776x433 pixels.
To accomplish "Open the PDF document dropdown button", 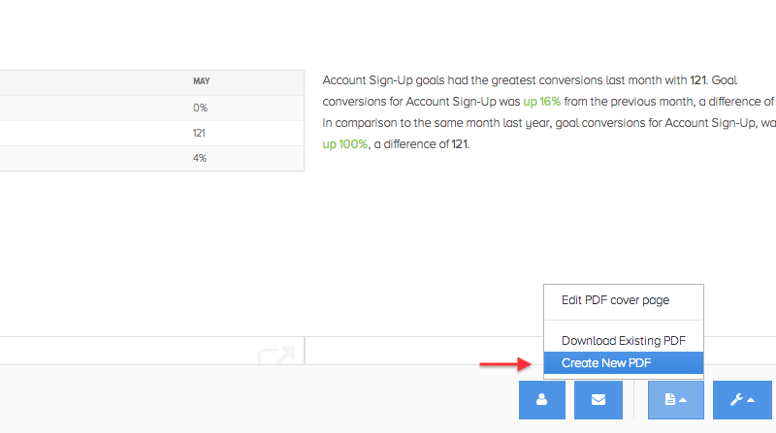I will 675,400.
